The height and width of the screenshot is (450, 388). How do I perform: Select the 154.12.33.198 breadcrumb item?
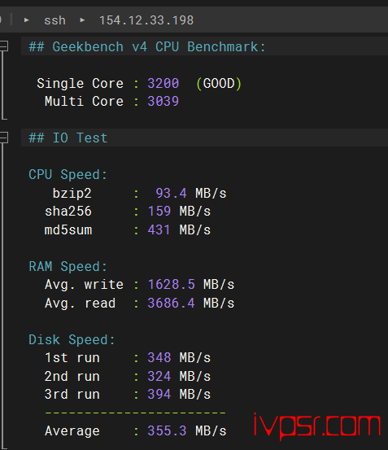pos(146,20)
